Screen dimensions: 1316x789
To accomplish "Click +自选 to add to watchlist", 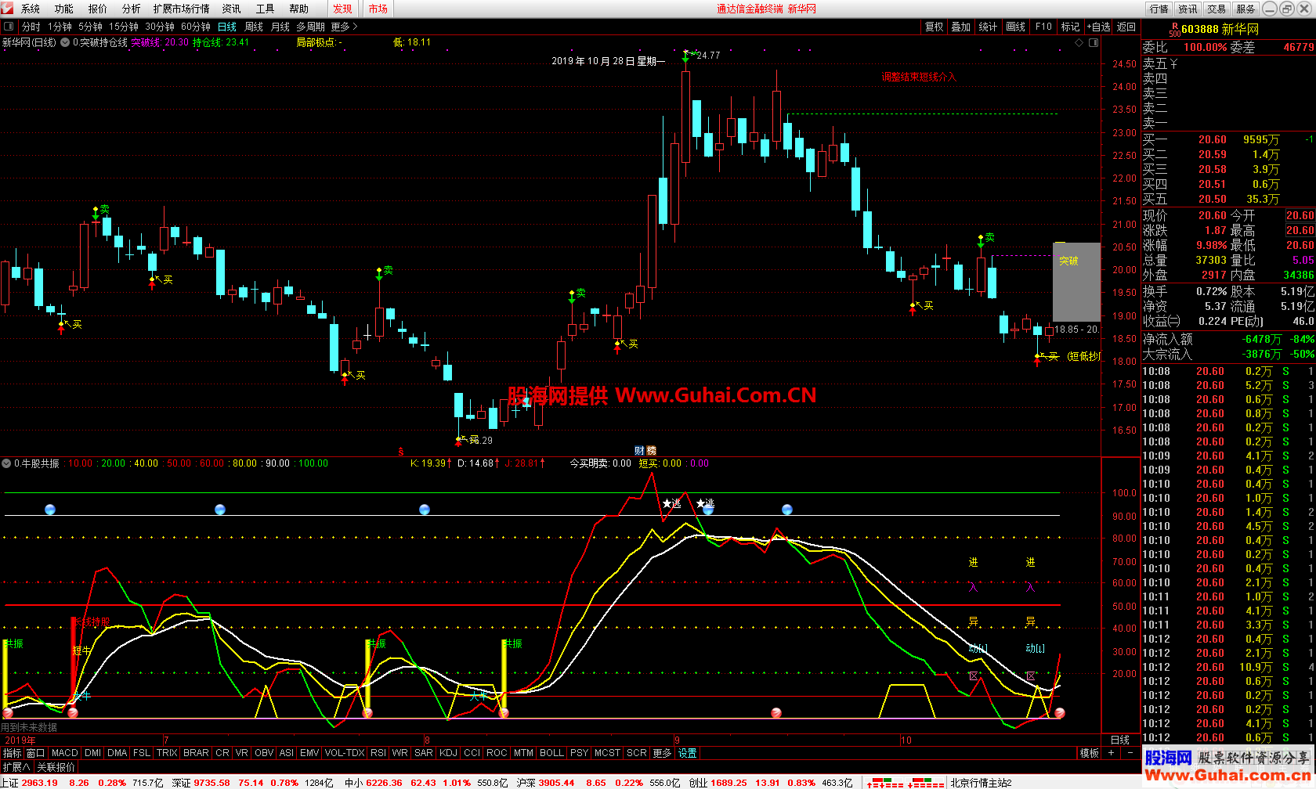I will (x=1098, y=27).
